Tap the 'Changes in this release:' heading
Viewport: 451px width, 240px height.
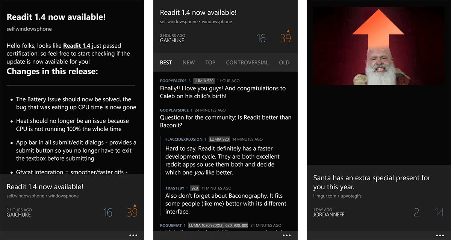52,71
